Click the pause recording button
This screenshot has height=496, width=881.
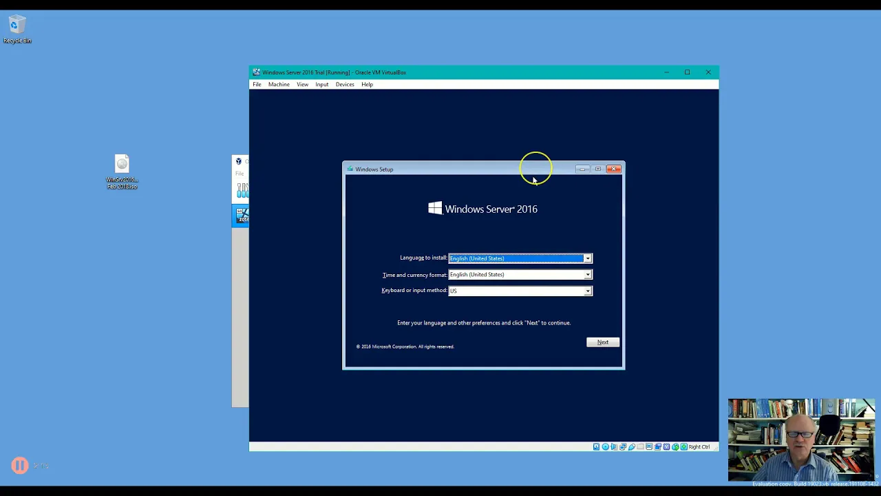[19, 466]
